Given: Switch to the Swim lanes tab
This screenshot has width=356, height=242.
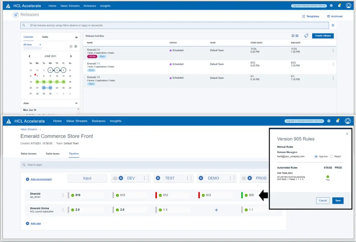Looking at the screenshot, I should click(x=52, y=154).
